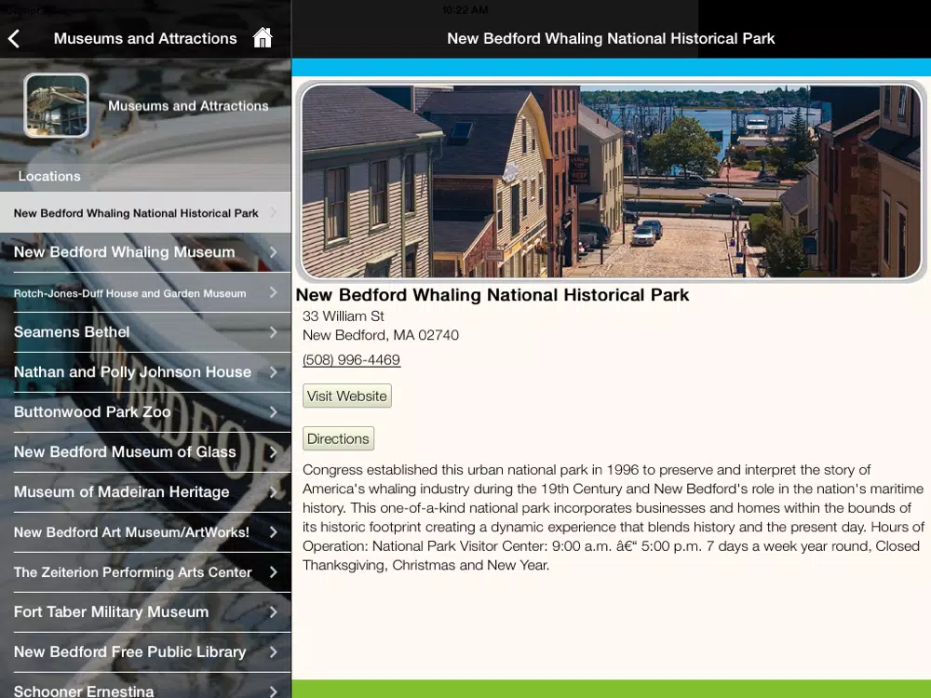Click Museum of Madeiran Heritage text

click(x=122, y=492)
